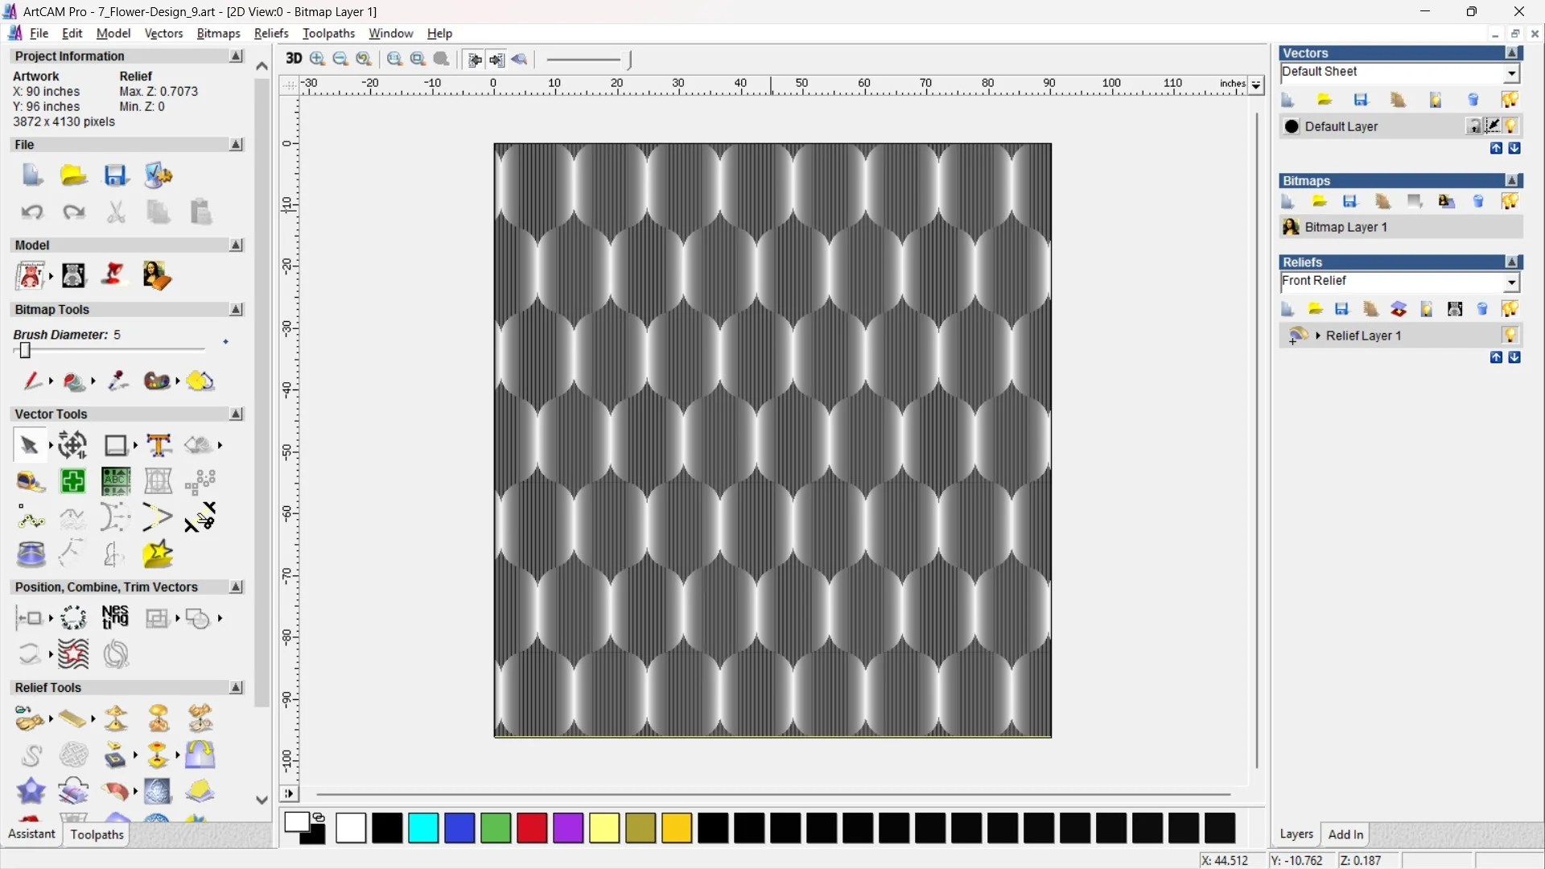Undo the last action

coord(31,212)
